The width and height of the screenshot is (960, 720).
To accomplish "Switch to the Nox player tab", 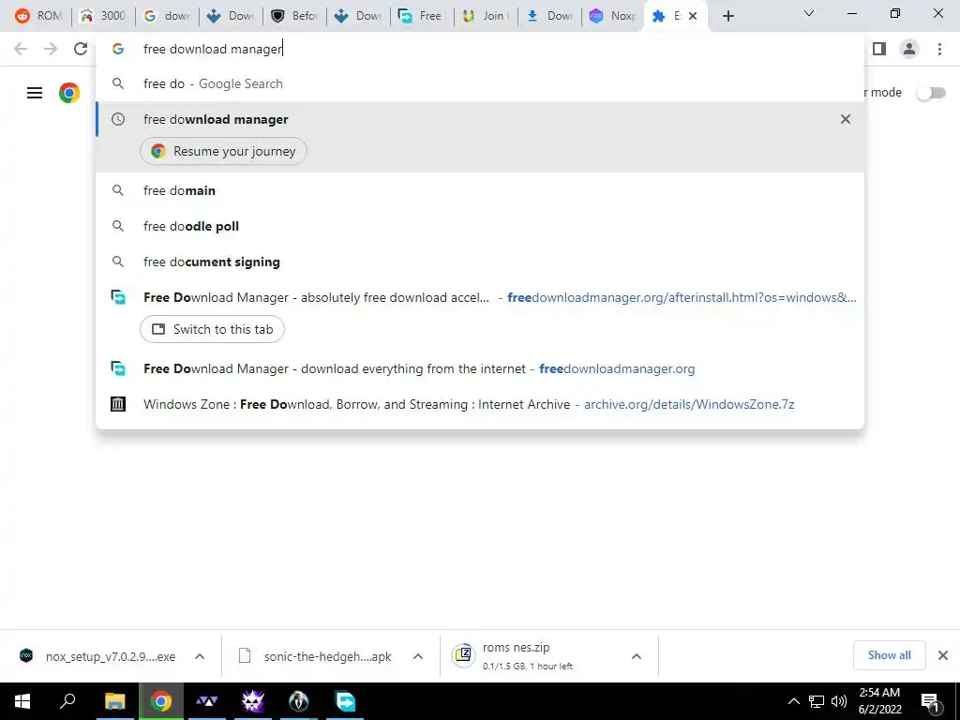I will pos(612,16).
